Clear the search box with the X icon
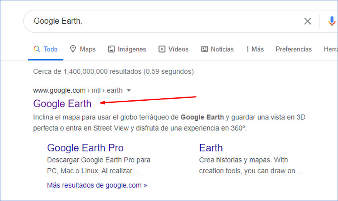338x201 pixels. [x=307, y=21]
